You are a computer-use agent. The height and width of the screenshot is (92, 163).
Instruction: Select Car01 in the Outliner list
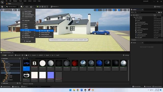139,20
